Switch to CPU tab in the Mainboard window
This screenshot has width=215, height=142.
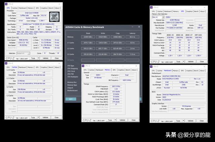153,70
